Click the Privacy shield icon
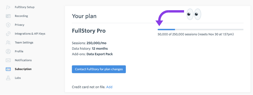253x95 pixels. [x=8, y=25]
